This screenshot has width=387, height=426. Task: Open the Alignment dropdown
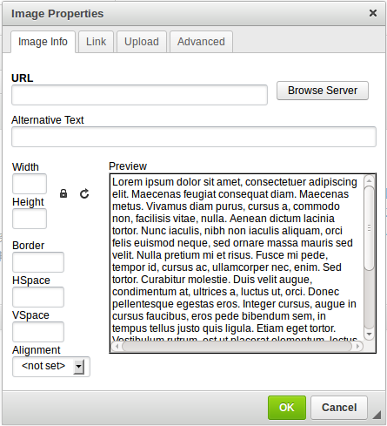pos(51,367)
